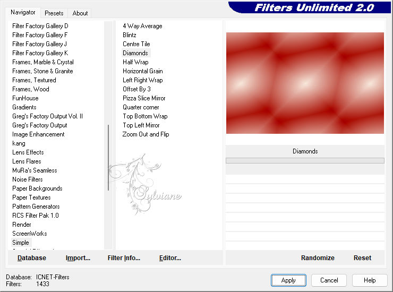Image resolution: width=393 pixels, height=292 pixels.
Task: Select Greg's Factory Output category
Action: [x=40, y=125]
